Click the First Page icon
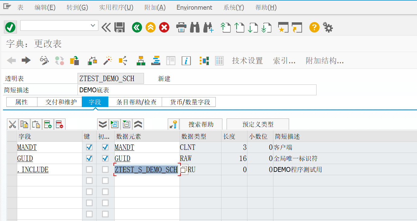 pyautogui.click(x=226, y=28)
